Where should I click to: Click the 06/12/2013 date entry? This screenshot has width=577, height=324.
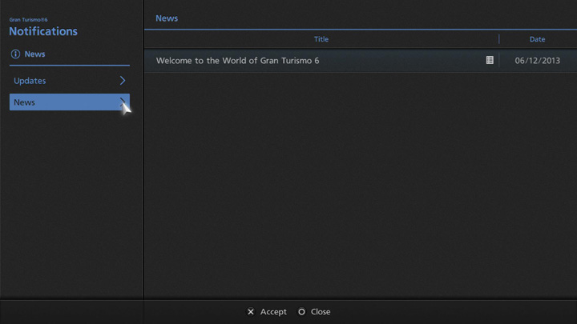tap(537, 61)
